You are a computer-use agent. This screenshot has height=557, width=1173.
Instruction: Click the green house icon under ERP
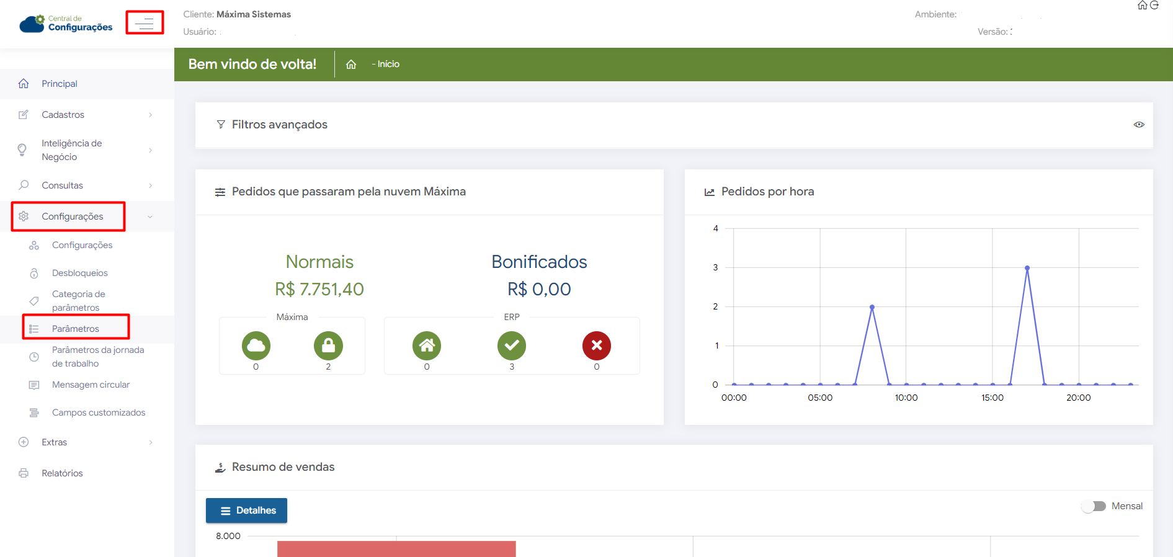pyautogui.click(x=427, y=345)
